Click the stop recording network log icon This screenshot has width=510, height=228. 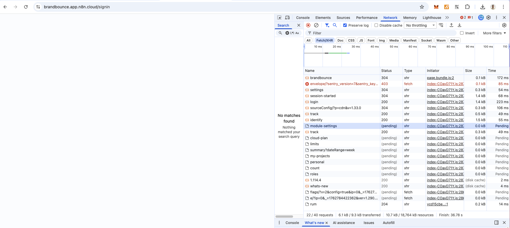[x=308, y=25]
